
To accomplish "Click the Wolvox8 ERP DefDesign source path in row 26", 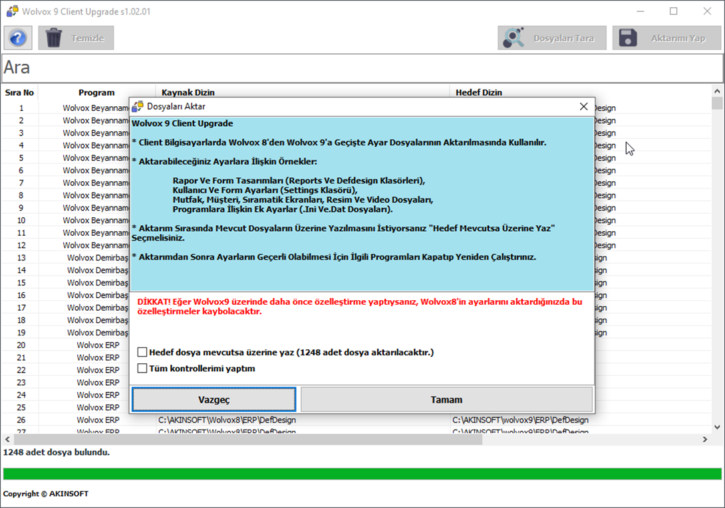I will click(x=227, y=420).
